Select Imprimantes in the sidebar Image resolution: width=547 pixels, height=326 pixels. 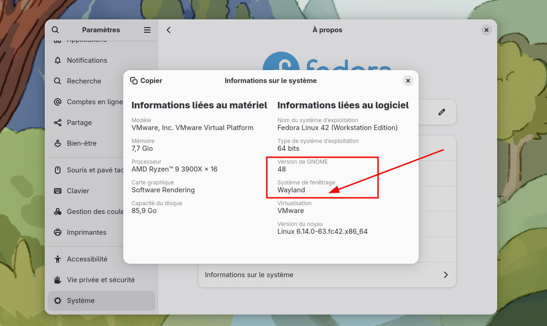pyautogui.click(x=101, y=232)
